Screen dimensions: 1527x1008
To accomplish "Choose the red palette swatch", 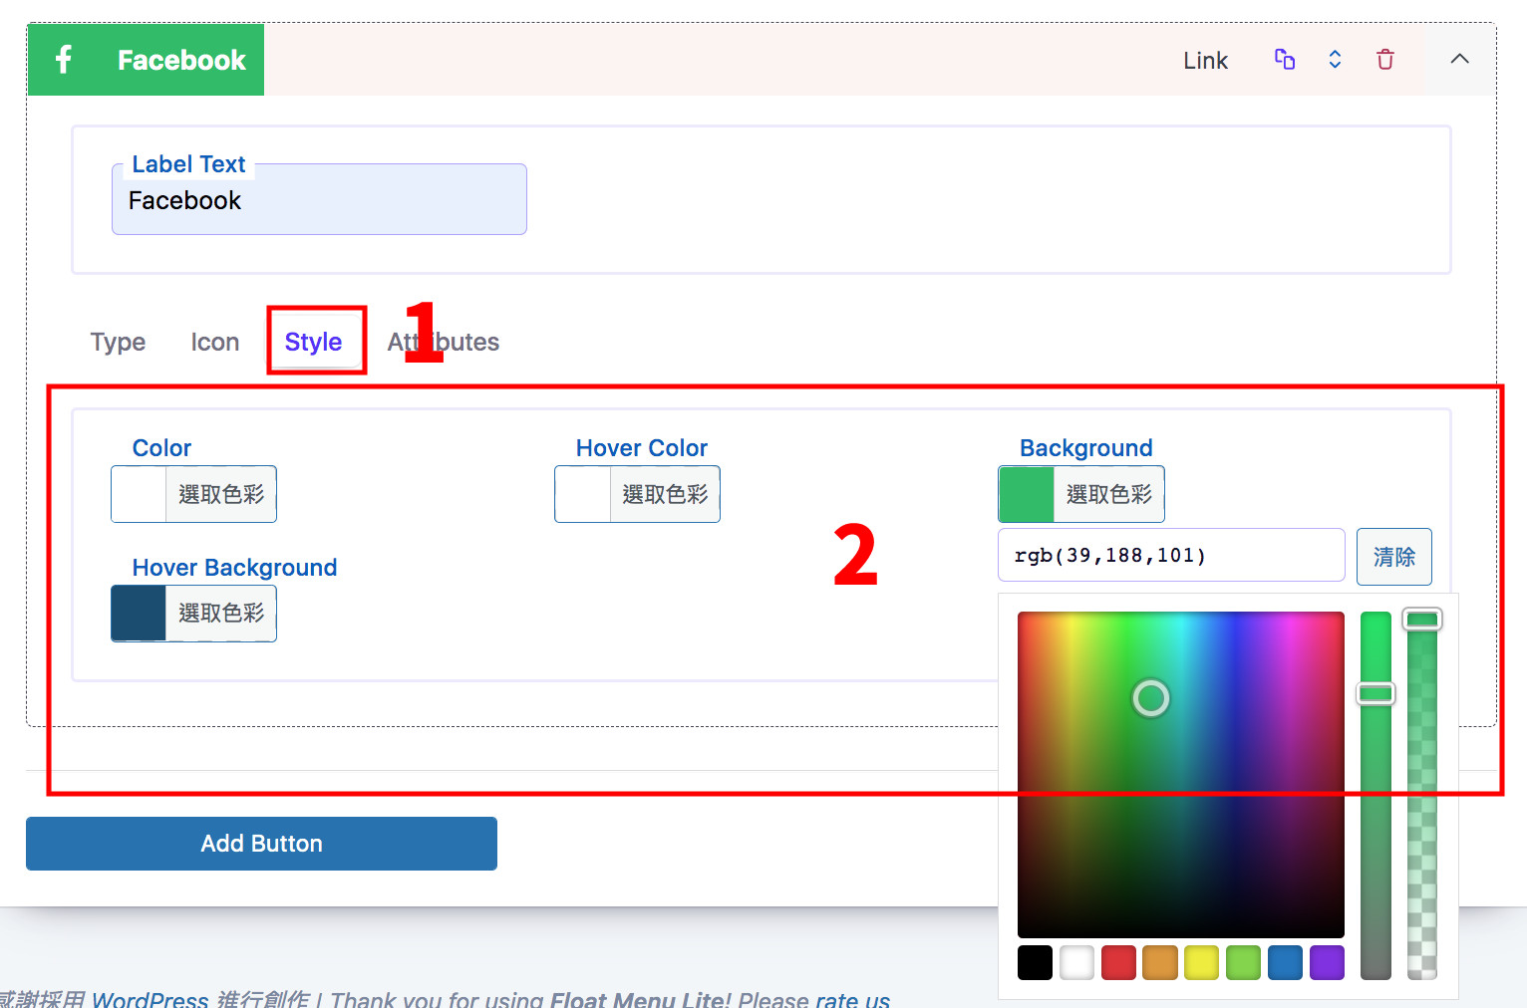I will pos(1118,963).
